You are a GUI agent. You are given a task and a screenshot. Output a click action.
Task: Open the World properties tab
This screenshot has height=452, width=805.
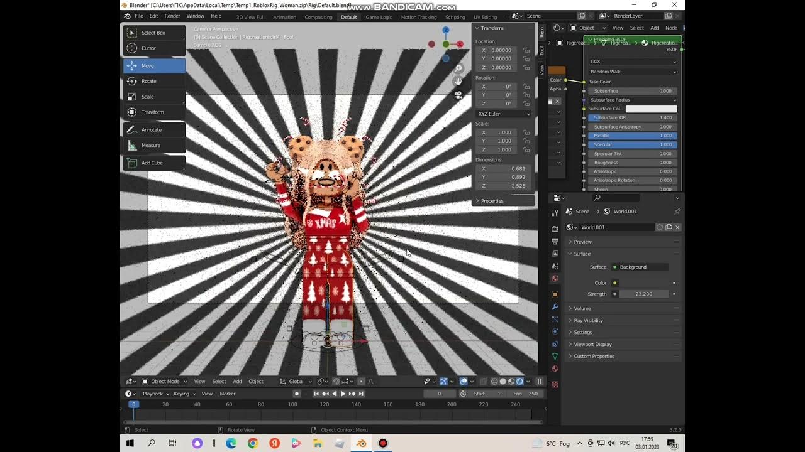pyautogui.click(x=555, y=279)
